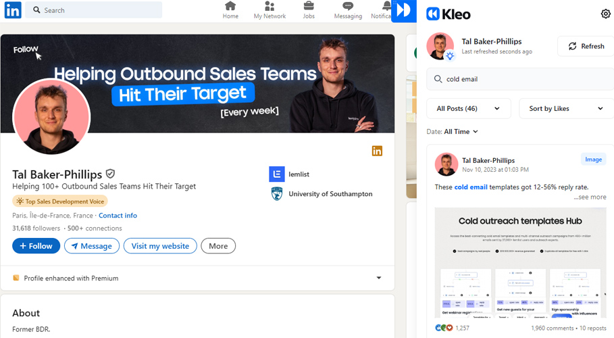Click the verified shield badge by the name
This screenshot has height=338, width=614.
[110, 173]
